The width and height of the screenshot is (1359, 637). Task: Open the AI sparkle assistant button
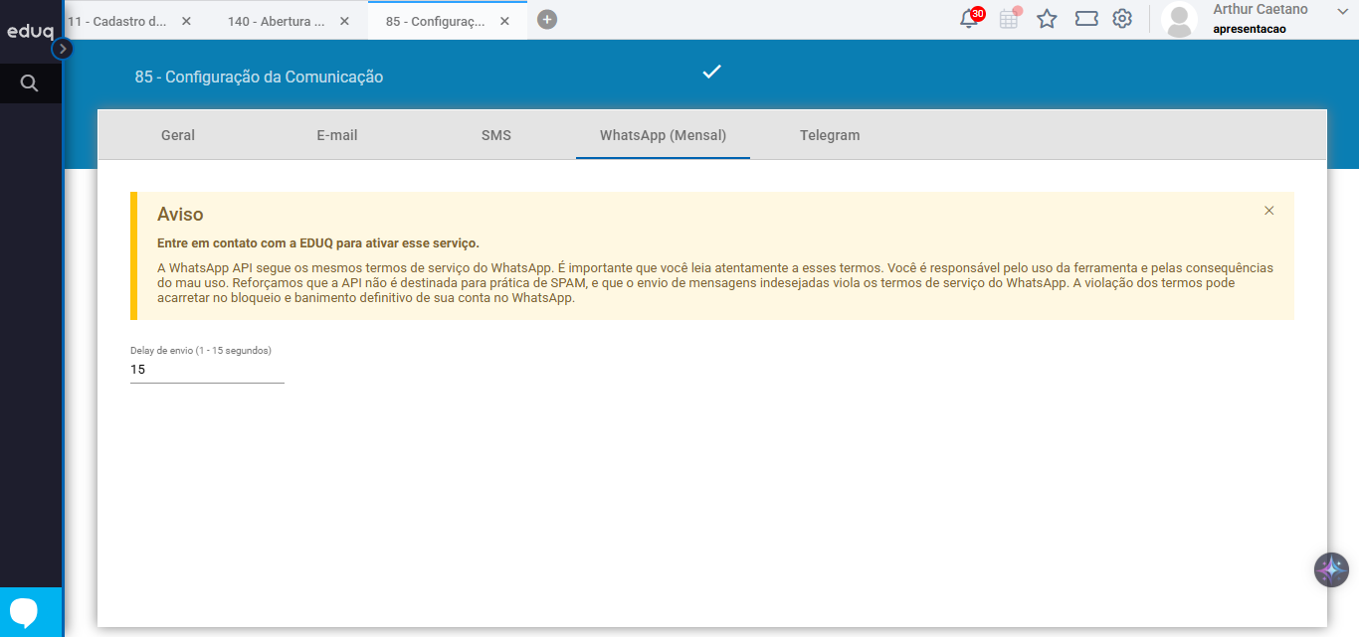(x=1331, y=570)
